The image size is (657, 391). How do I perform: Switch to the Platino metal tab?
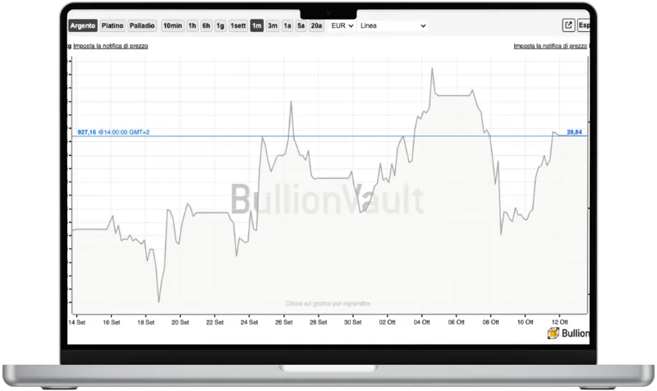(113, 25)
